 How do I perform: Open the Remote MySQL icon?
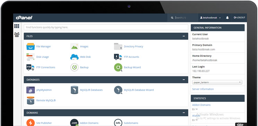31,100
